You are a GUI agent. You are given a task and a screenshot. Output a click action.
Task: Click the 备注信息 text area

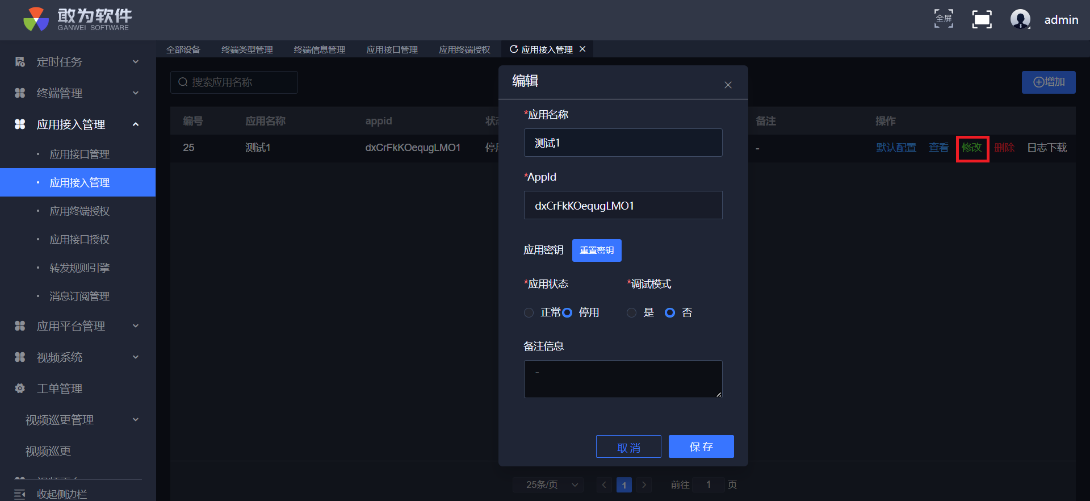(623, 379)
